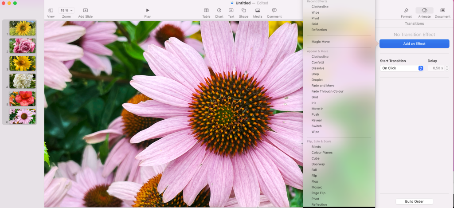Select slide 6 pink coneflower thumbnail

(x=23, y=116)
